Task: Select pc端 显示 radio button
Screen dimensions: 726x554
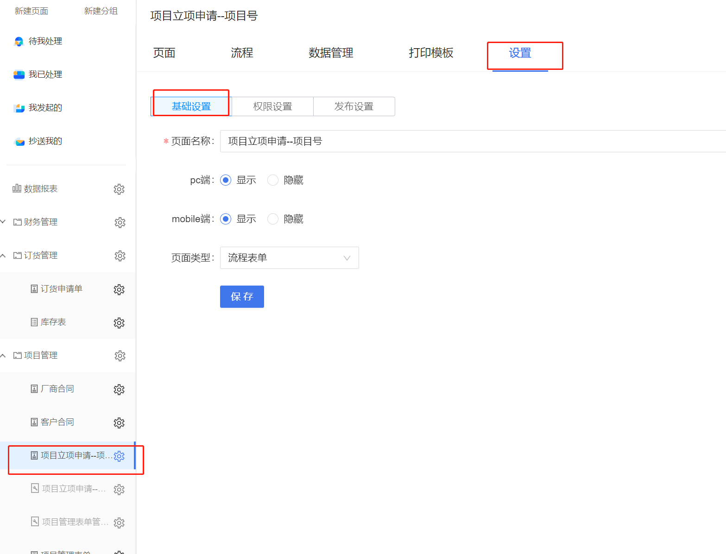Action: tap(226, 180)
